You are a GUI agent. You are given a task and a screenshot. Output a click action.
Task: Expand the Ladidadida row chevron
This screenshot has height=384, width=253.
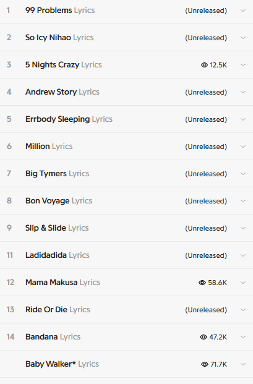pyautogui.click(x=243, y=255)
